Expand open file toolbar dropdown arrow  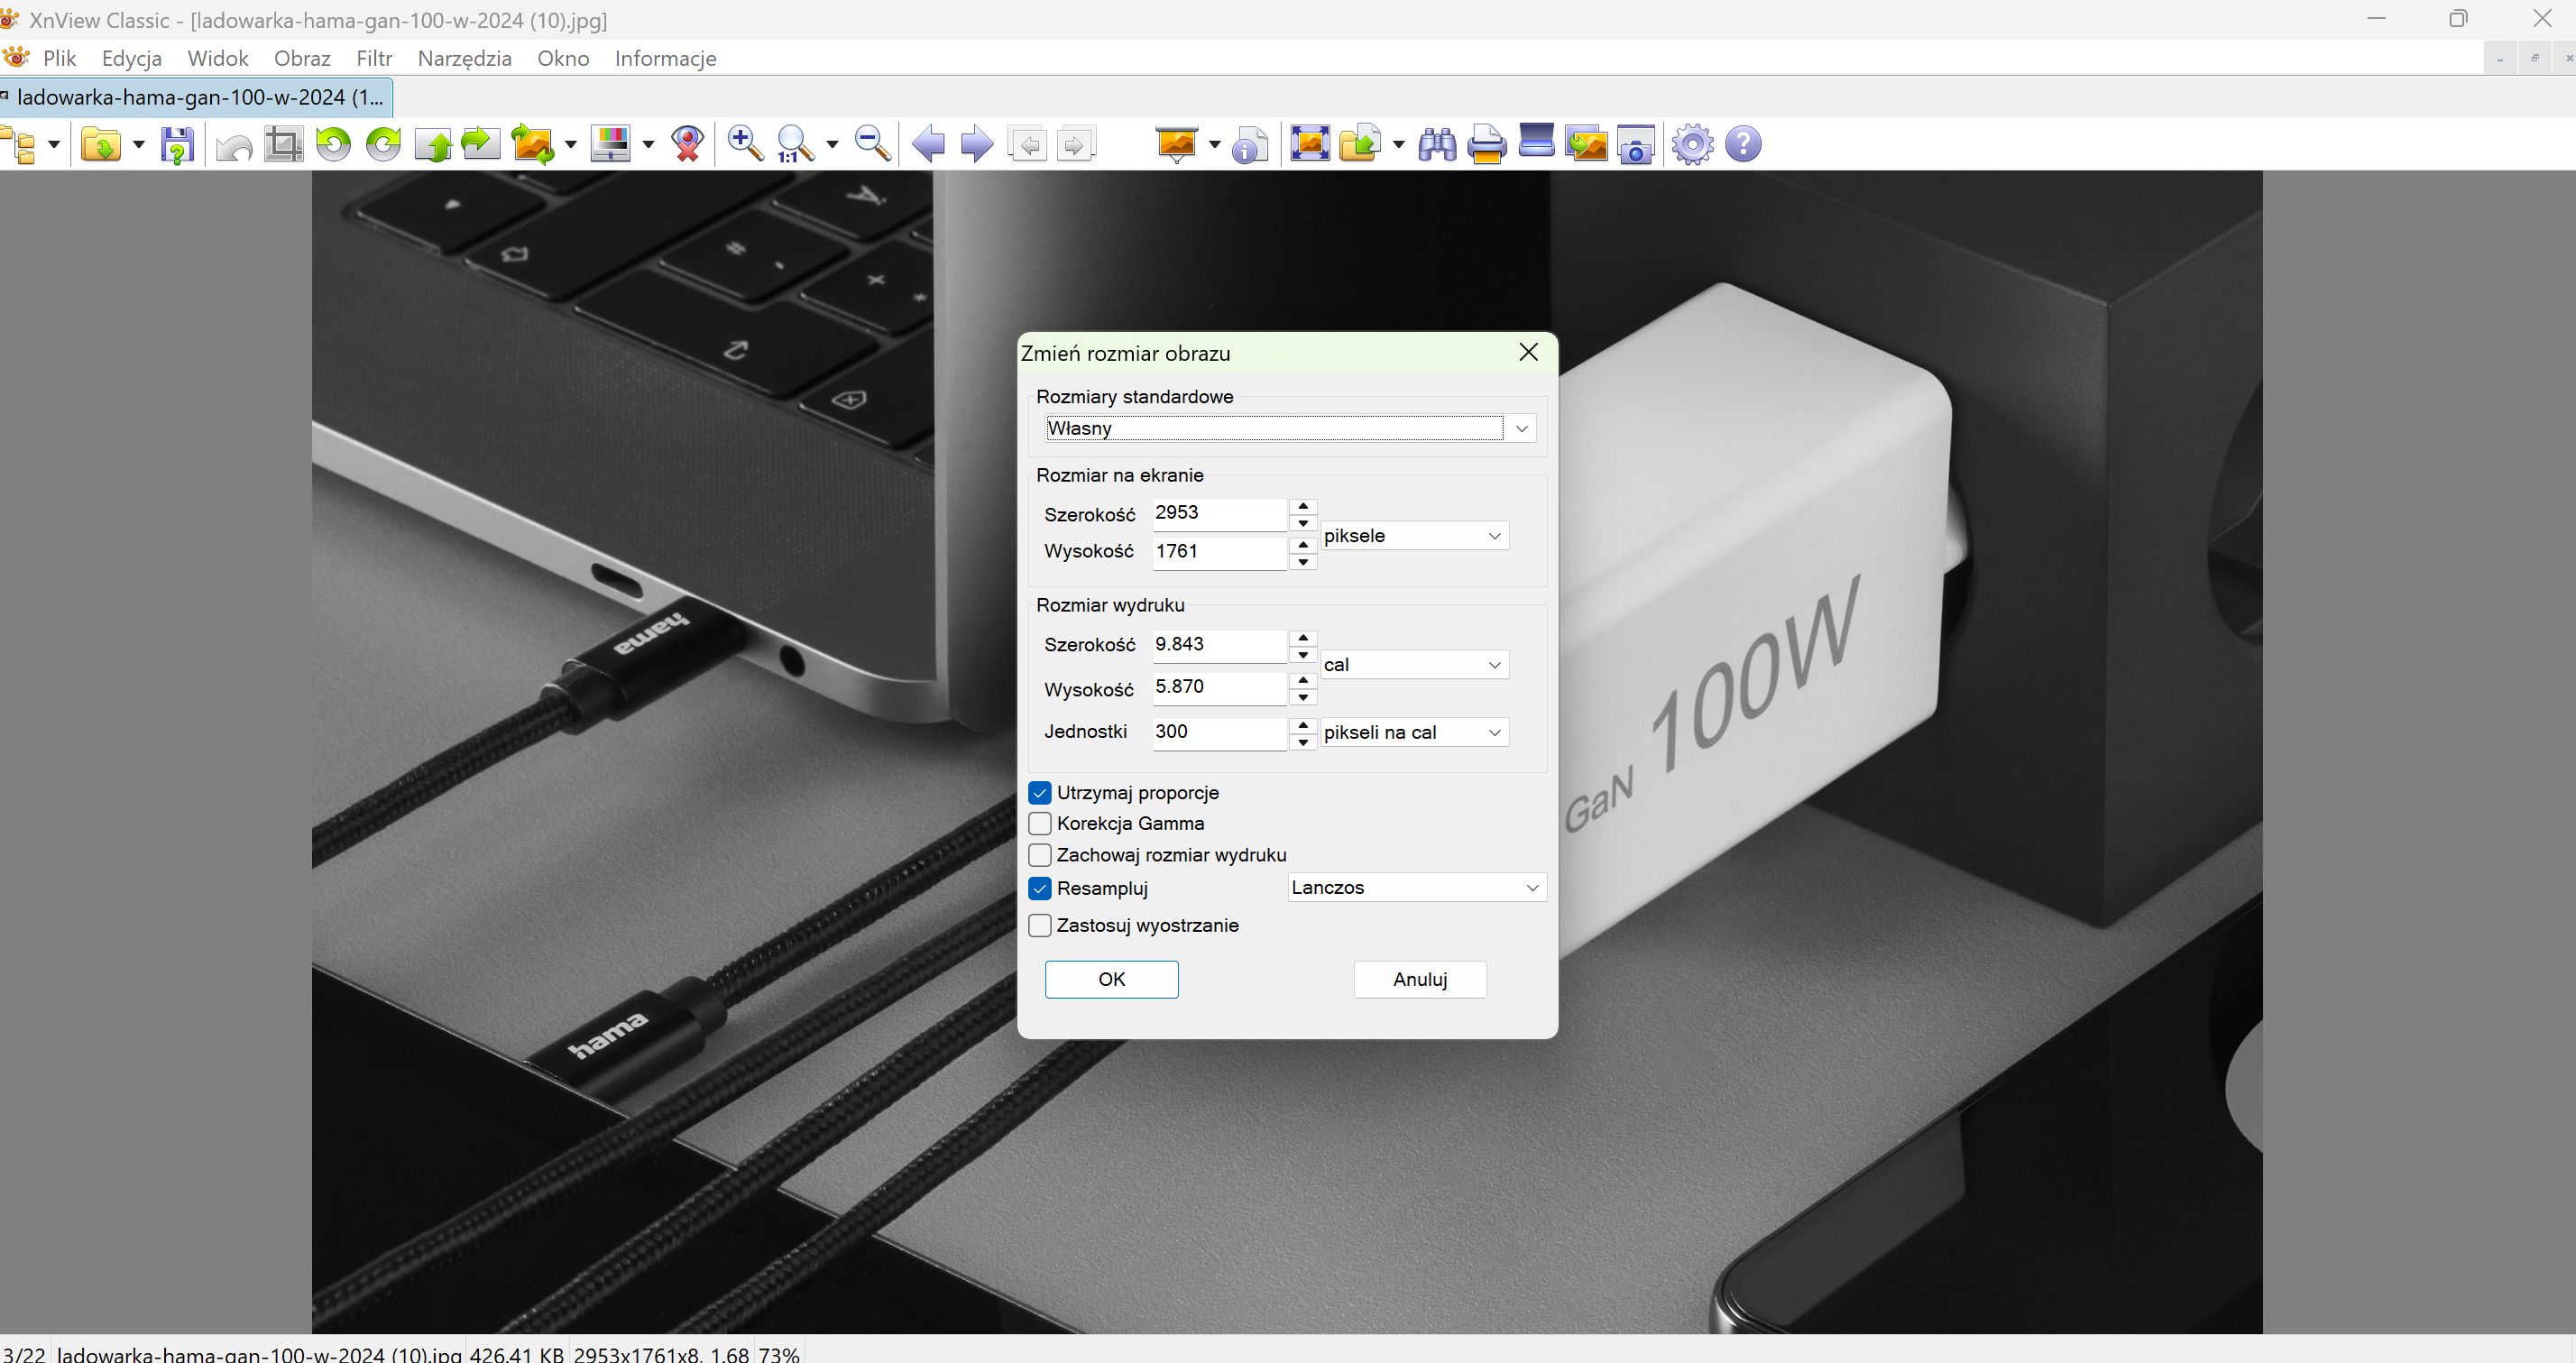click(138, 144)
